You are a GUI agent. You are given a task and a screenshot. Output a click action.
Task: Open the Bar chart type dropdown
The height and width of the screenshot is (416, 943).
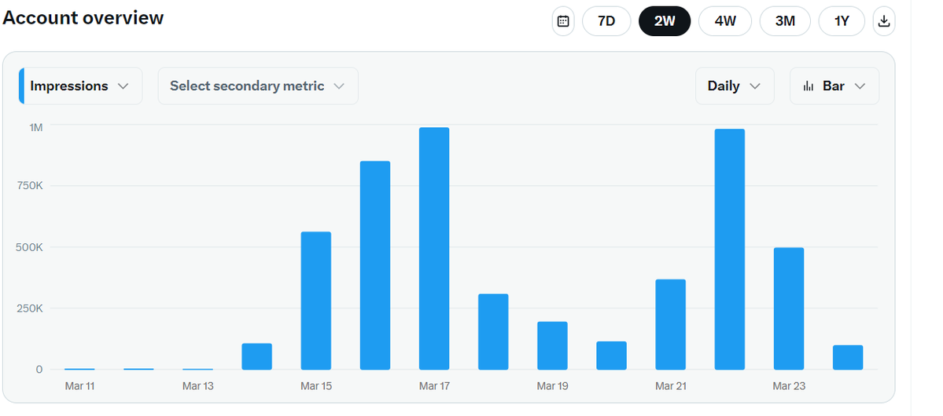pyautogui.click(x=834, y=86)
